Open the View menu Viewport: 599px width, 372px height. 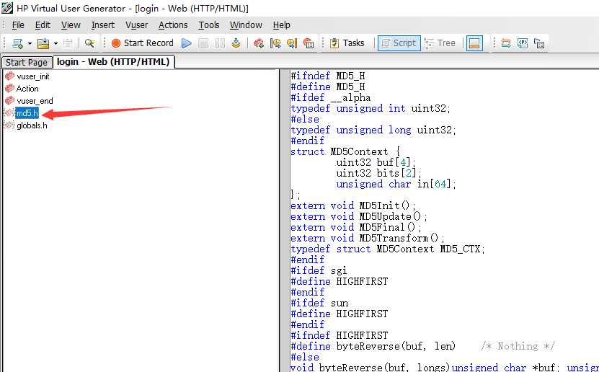(x=71, y=25)
